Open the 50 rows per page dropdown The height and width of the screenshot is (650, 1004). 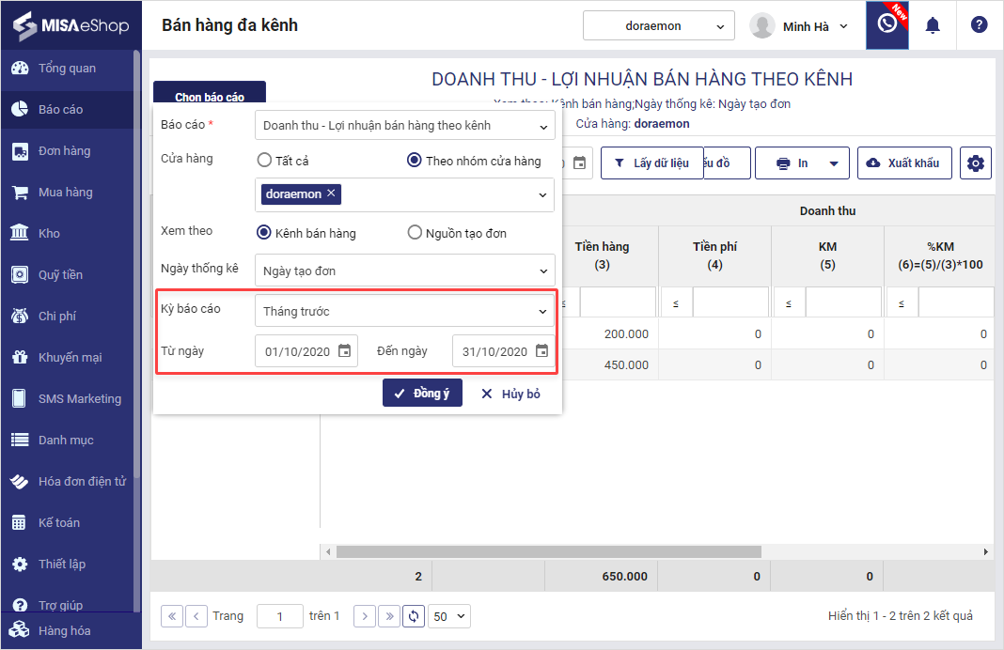tap(448, 617)
